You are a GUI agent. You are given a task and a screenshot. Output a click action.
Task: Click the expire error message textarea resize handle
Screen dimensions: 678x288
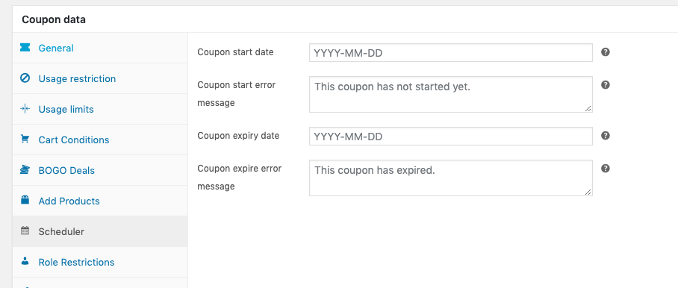tap(588, 192)
